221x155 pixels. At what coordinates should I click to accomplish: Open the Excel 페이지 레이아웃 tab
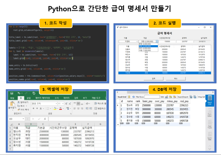click(x=43, y=98)
